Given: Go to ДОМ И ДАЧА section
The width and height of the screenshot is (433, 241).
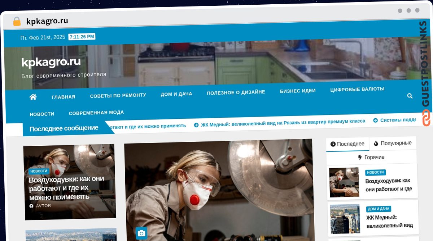Looking at the screenshot, I should [x=176, y=94].
